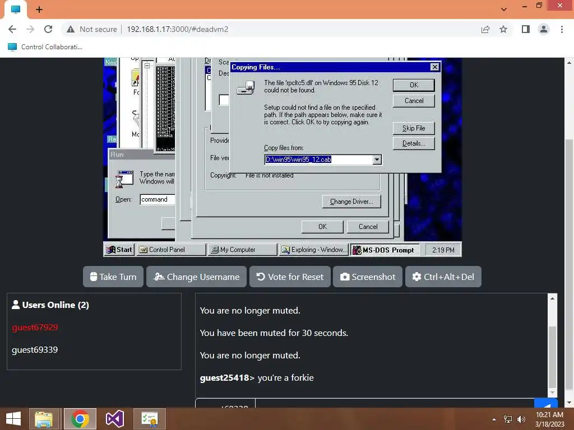The width and height of the screenshot is (574, 430).
Task: Switch to Control Panel taskbar button
Action: (x=171, y=250)
